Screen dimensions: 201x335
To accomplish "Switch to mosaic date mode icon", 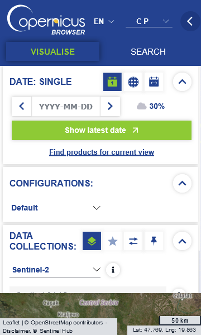I will pyautogui.click(x=133, y=82).
